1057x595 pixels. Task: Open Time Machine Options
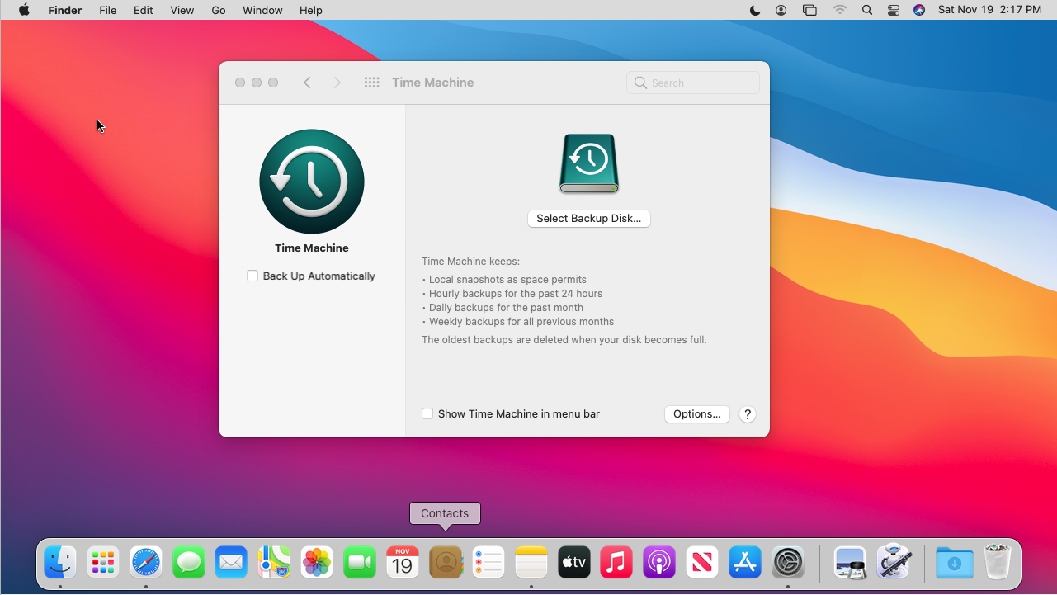[x=697, y=414]
